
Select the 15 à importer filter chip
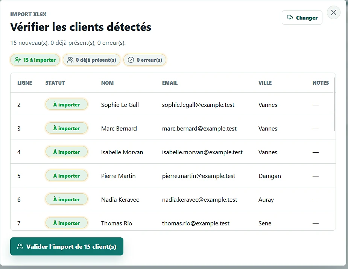pyautogui.click(x=35, y=60)
